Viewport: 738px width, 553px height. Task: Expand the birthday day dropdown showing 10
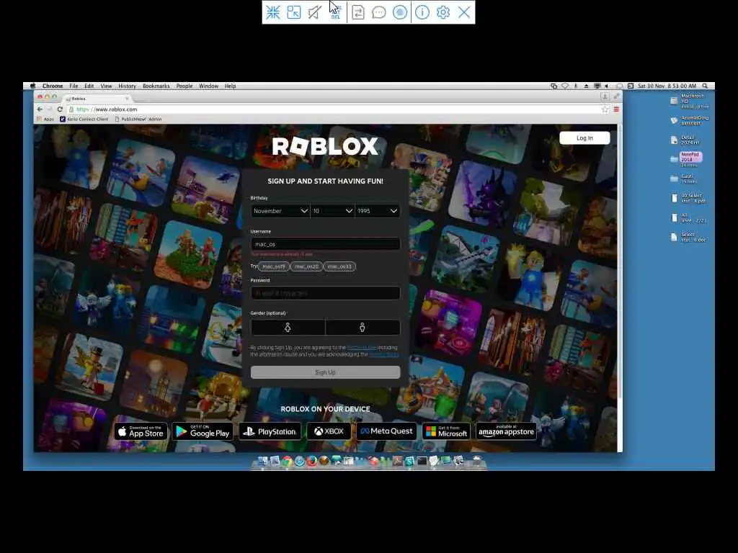tap(332, 211)
